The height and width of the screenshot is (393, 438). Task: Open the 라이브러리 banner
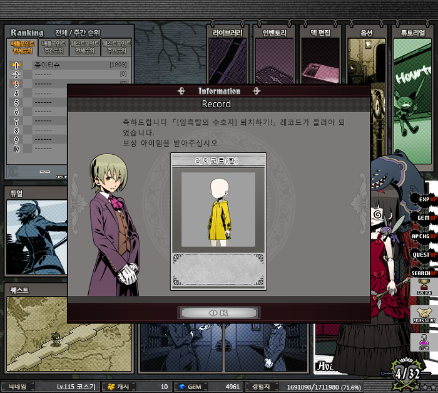(227, 56)
